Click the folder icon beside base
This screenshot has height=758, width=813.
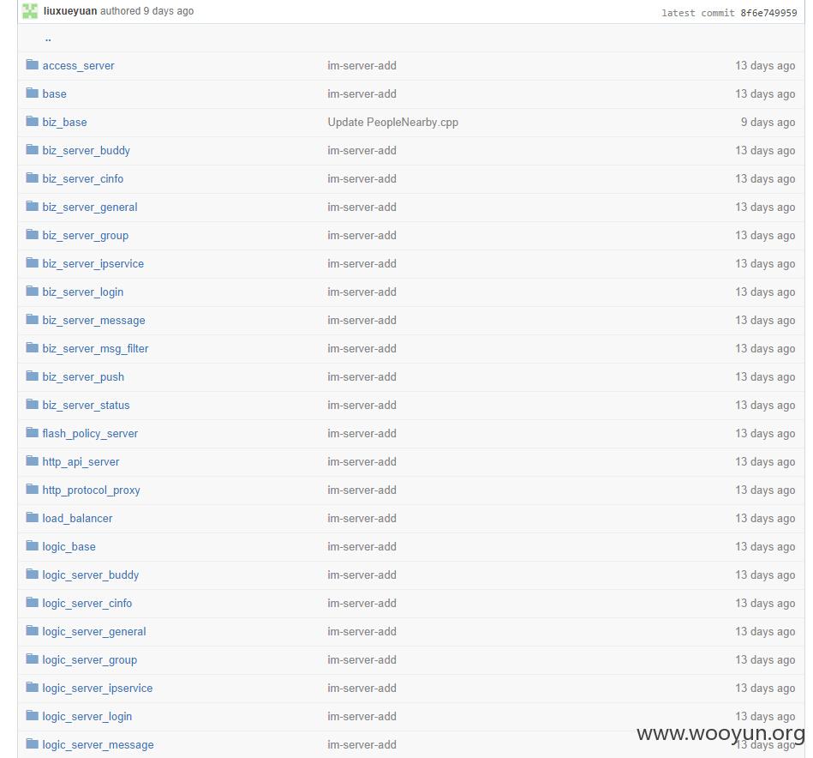(33, 93)
